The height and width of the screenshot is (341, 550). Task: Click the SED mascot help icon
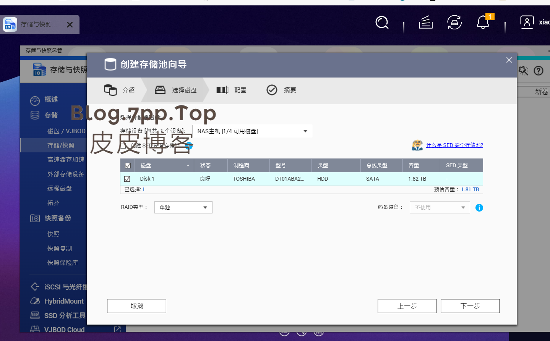pyautogui.click(x=417, y=145)
